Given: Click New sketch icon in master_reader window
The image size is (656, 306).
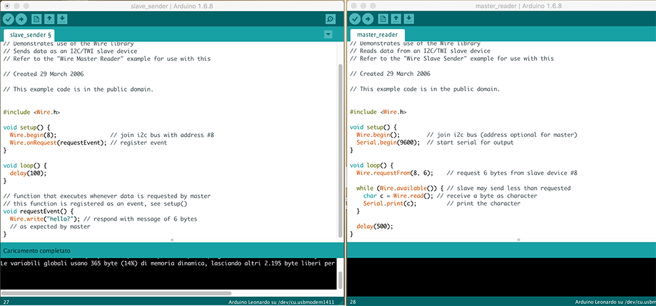Looking at the screenshot, I should pyautogui.click(x=383, y=19).
